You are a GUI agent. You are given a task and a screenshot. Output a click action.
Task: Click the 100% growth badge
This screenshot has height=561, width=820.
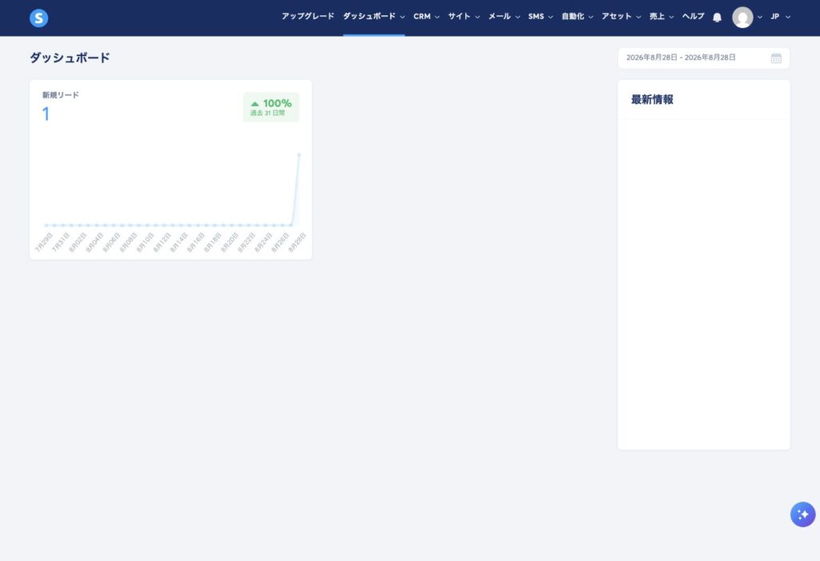pos(271,107)
